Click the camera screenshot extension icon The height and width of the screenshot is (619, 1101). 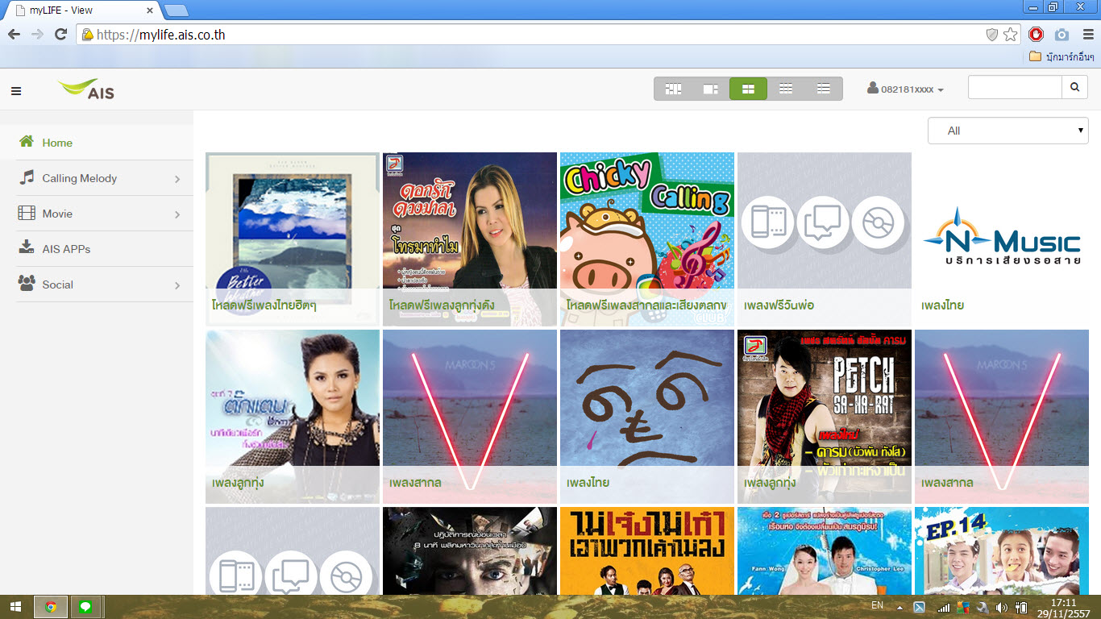click(1062, 35)
